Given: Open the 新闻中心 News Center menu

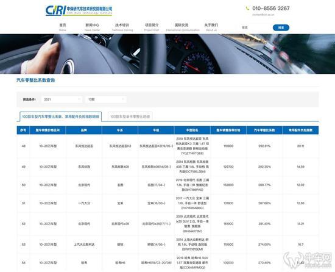Looking at the screenshot, I should click(92, 27).
